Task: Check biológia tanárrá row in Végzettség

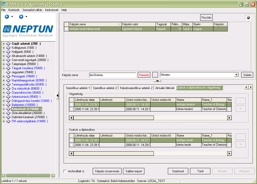Action: click(72, 104)
